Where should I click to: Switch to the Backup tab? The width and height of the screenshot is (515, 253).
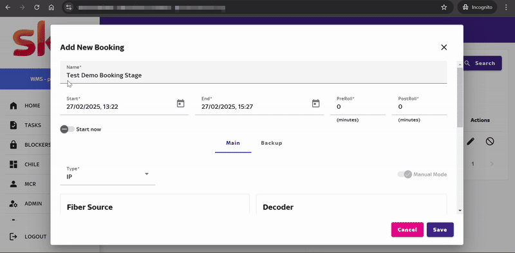pos(271,144)
